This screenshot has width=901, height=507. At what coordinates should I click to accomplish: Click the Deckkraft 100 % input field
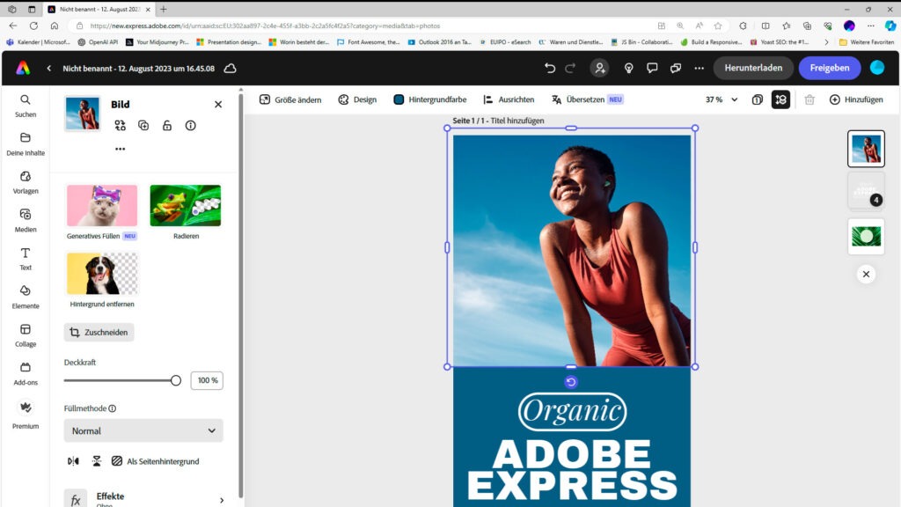click(x=207, y=380)
